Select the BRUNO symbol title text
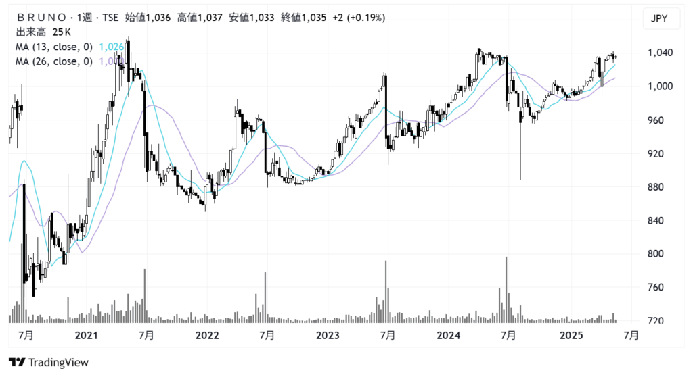The image size is (693, 377). tap(41, 17)
